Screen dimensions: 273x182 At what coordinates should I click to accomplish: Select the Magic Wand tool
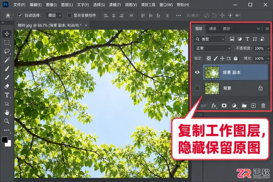(7, 60)
